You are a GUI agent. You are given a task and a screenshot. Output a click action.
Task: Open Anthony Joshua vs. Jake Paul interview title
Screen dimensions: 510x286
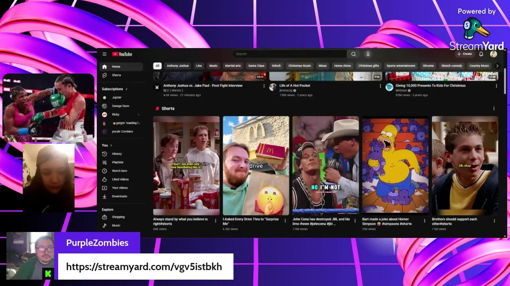(x=203, y=85)
